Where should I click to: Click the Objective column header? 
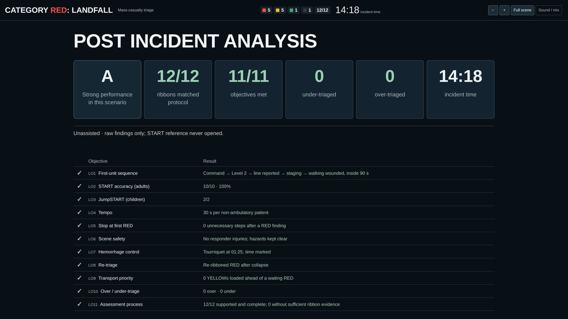click(x=98, y=161)
